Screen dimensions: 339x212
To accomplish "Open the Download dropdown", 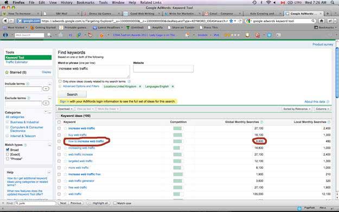I will (65, 109).
